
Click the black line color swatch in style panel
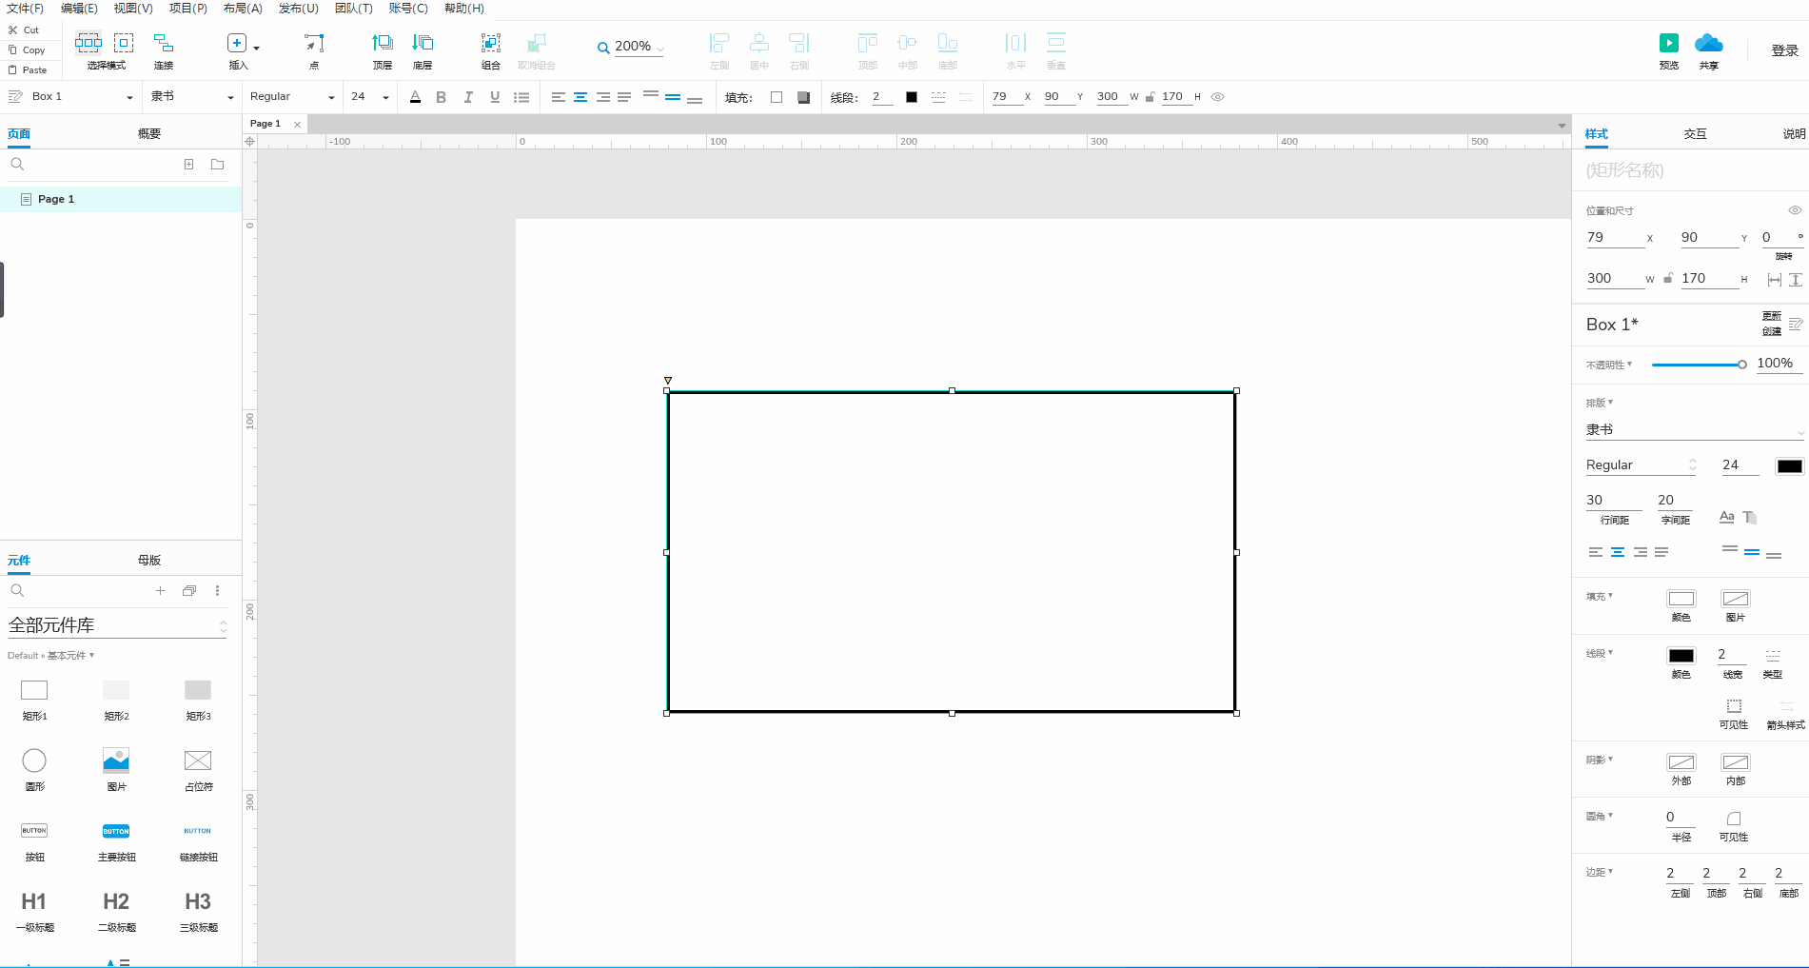click(x=1681, y=656)
